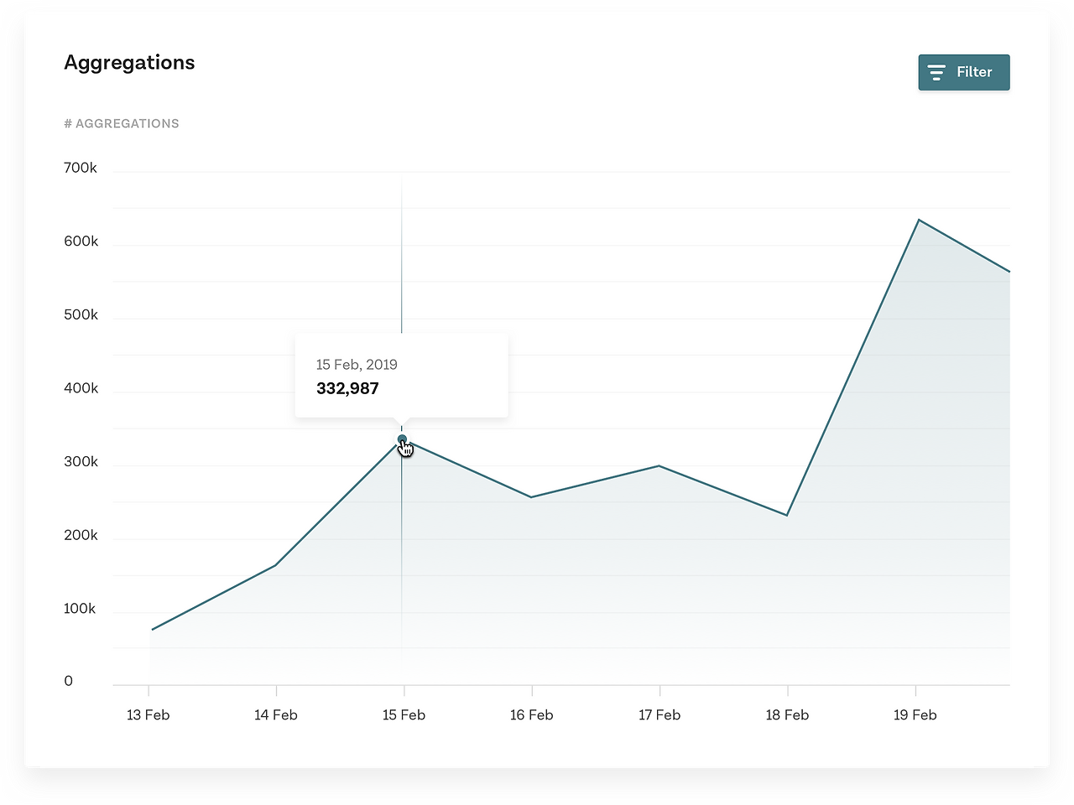This screenshot has width=1074, height=805.
Task: Click the 18 Feb dip point
Action: [x=787, y=515]
